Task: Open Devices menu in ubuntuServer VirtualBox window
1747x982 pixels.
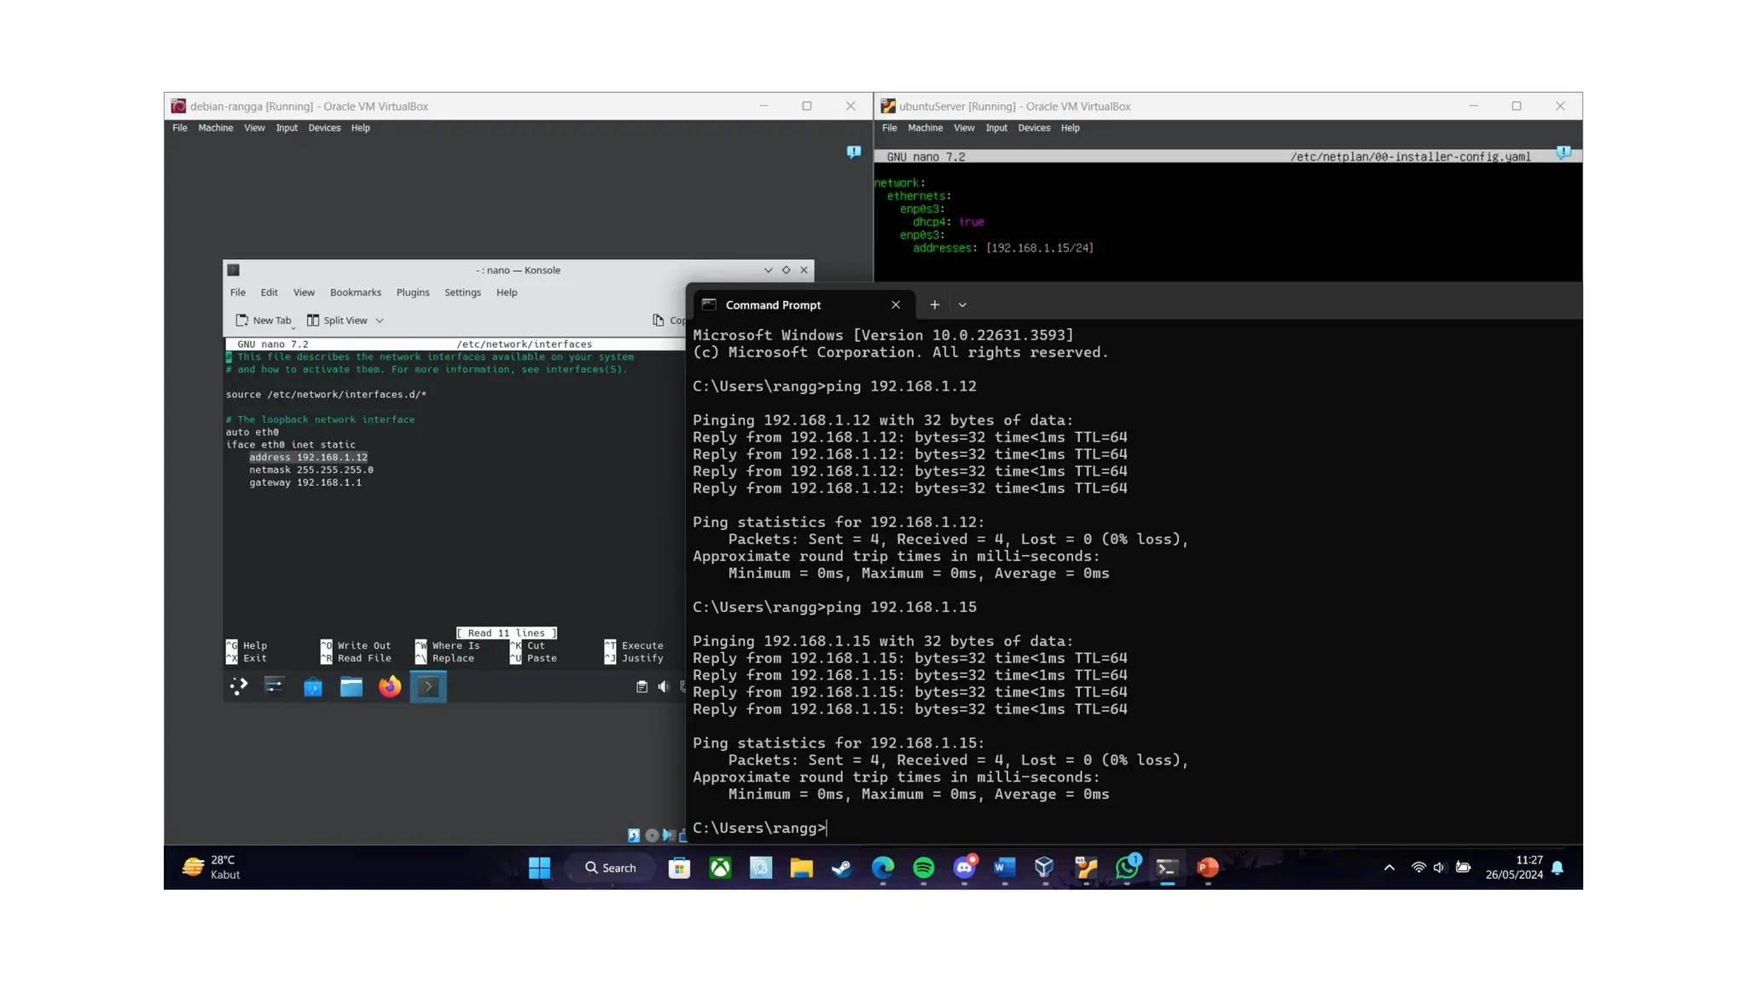Action: coord(1033,128)
